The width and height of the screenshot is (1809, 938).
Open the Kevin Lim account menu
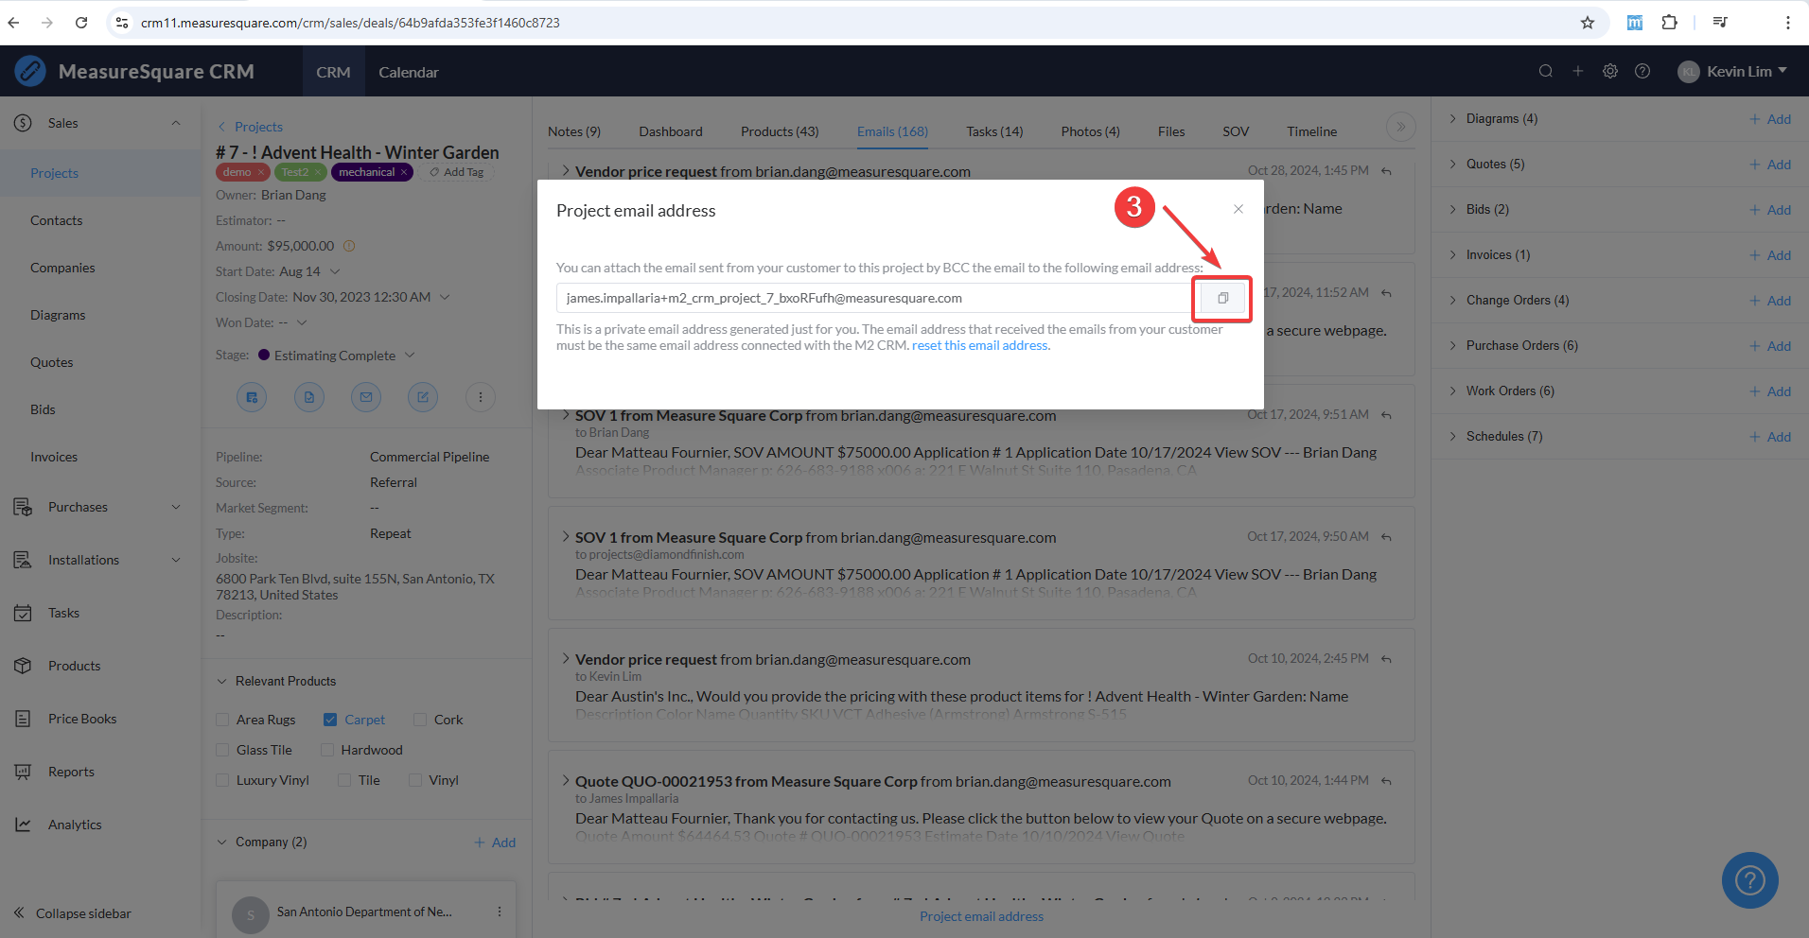pos(1732,71)
